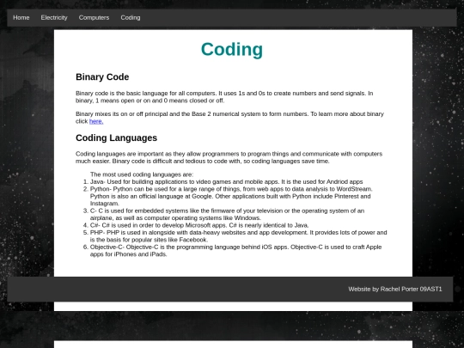Click the C# list entry
This screenshot has height=348, width=464.
click(x=199, y=225)
